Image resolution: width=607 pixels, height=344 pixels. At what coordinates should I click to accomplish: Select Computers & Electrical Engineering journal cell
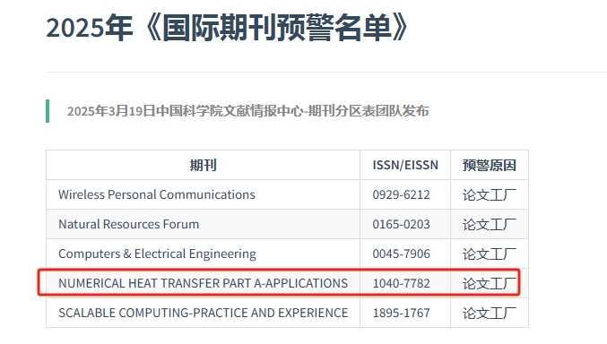(204, 254)
